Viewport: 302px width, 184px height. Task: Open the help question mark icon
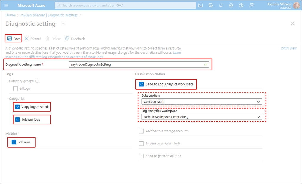[241, 5]
